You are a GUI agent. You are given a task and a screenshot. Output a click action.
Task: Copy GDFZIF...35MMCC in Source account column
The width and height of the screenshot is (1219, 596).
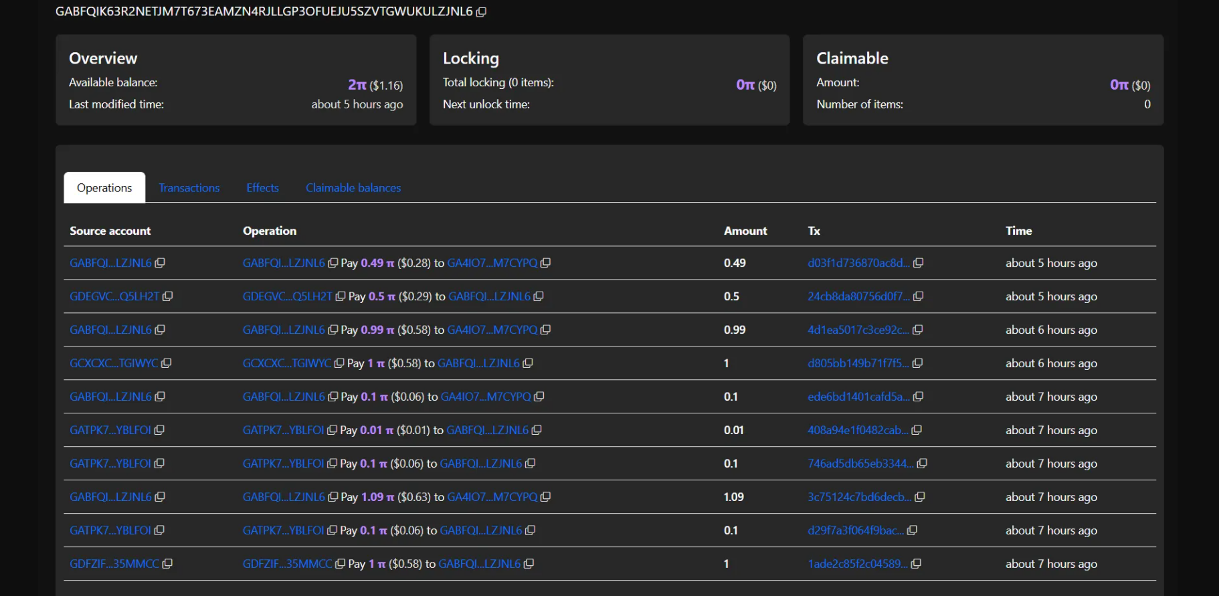(167, 564)
